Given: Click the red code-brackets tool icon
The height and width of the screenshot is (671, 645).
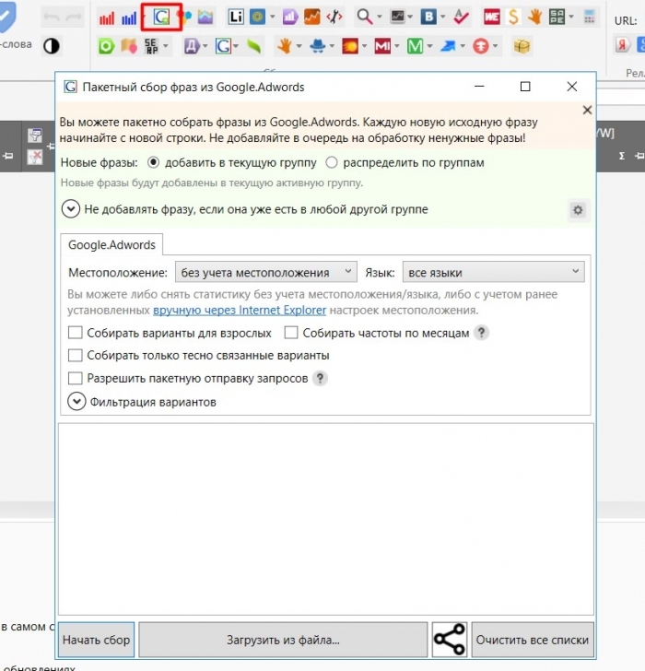Looking at the screenshot, I should coord(334,18).
